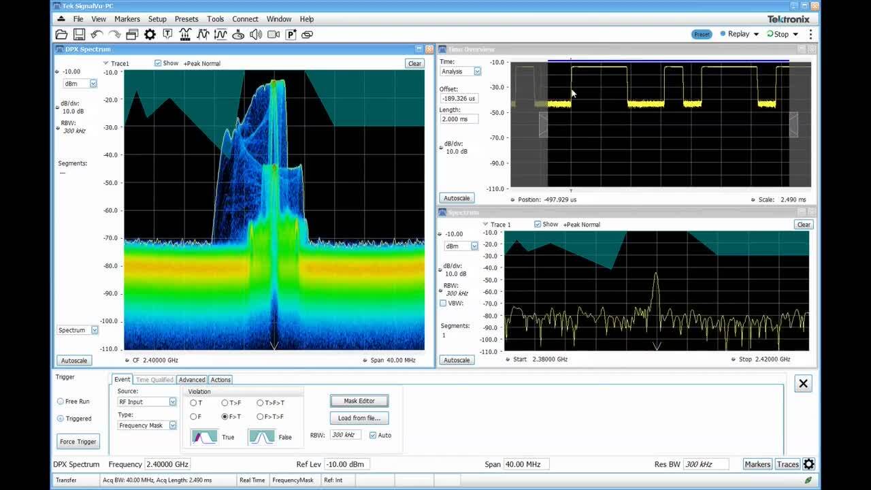
Task: Open a saved file using the Open icon
Action: coord(63,34)
